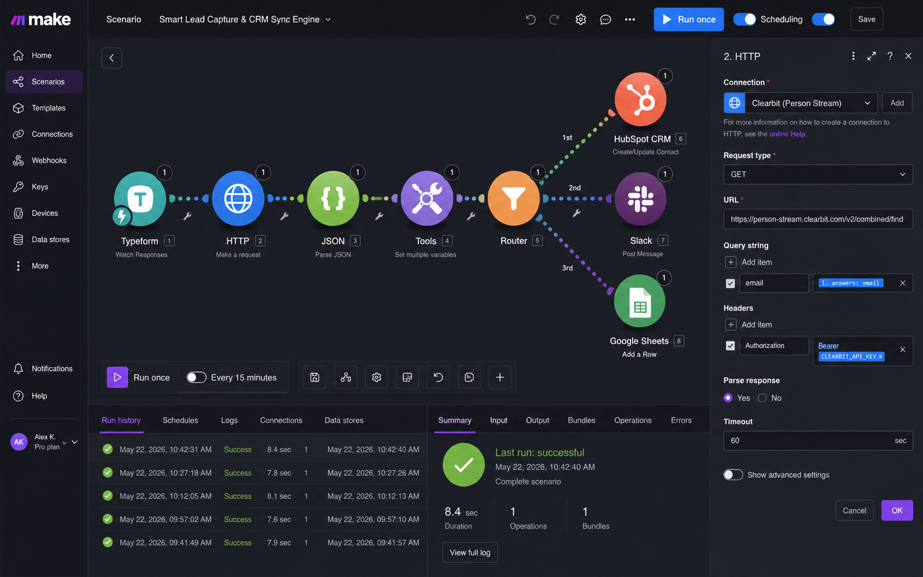923x577 pixels.
Task: Open the Operations tab
Action: [633, 421]
